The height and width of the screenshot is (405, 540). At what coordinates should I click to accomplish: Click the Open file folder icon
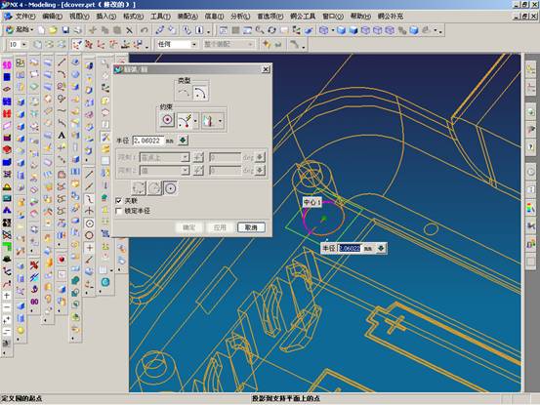click(53, 30)
